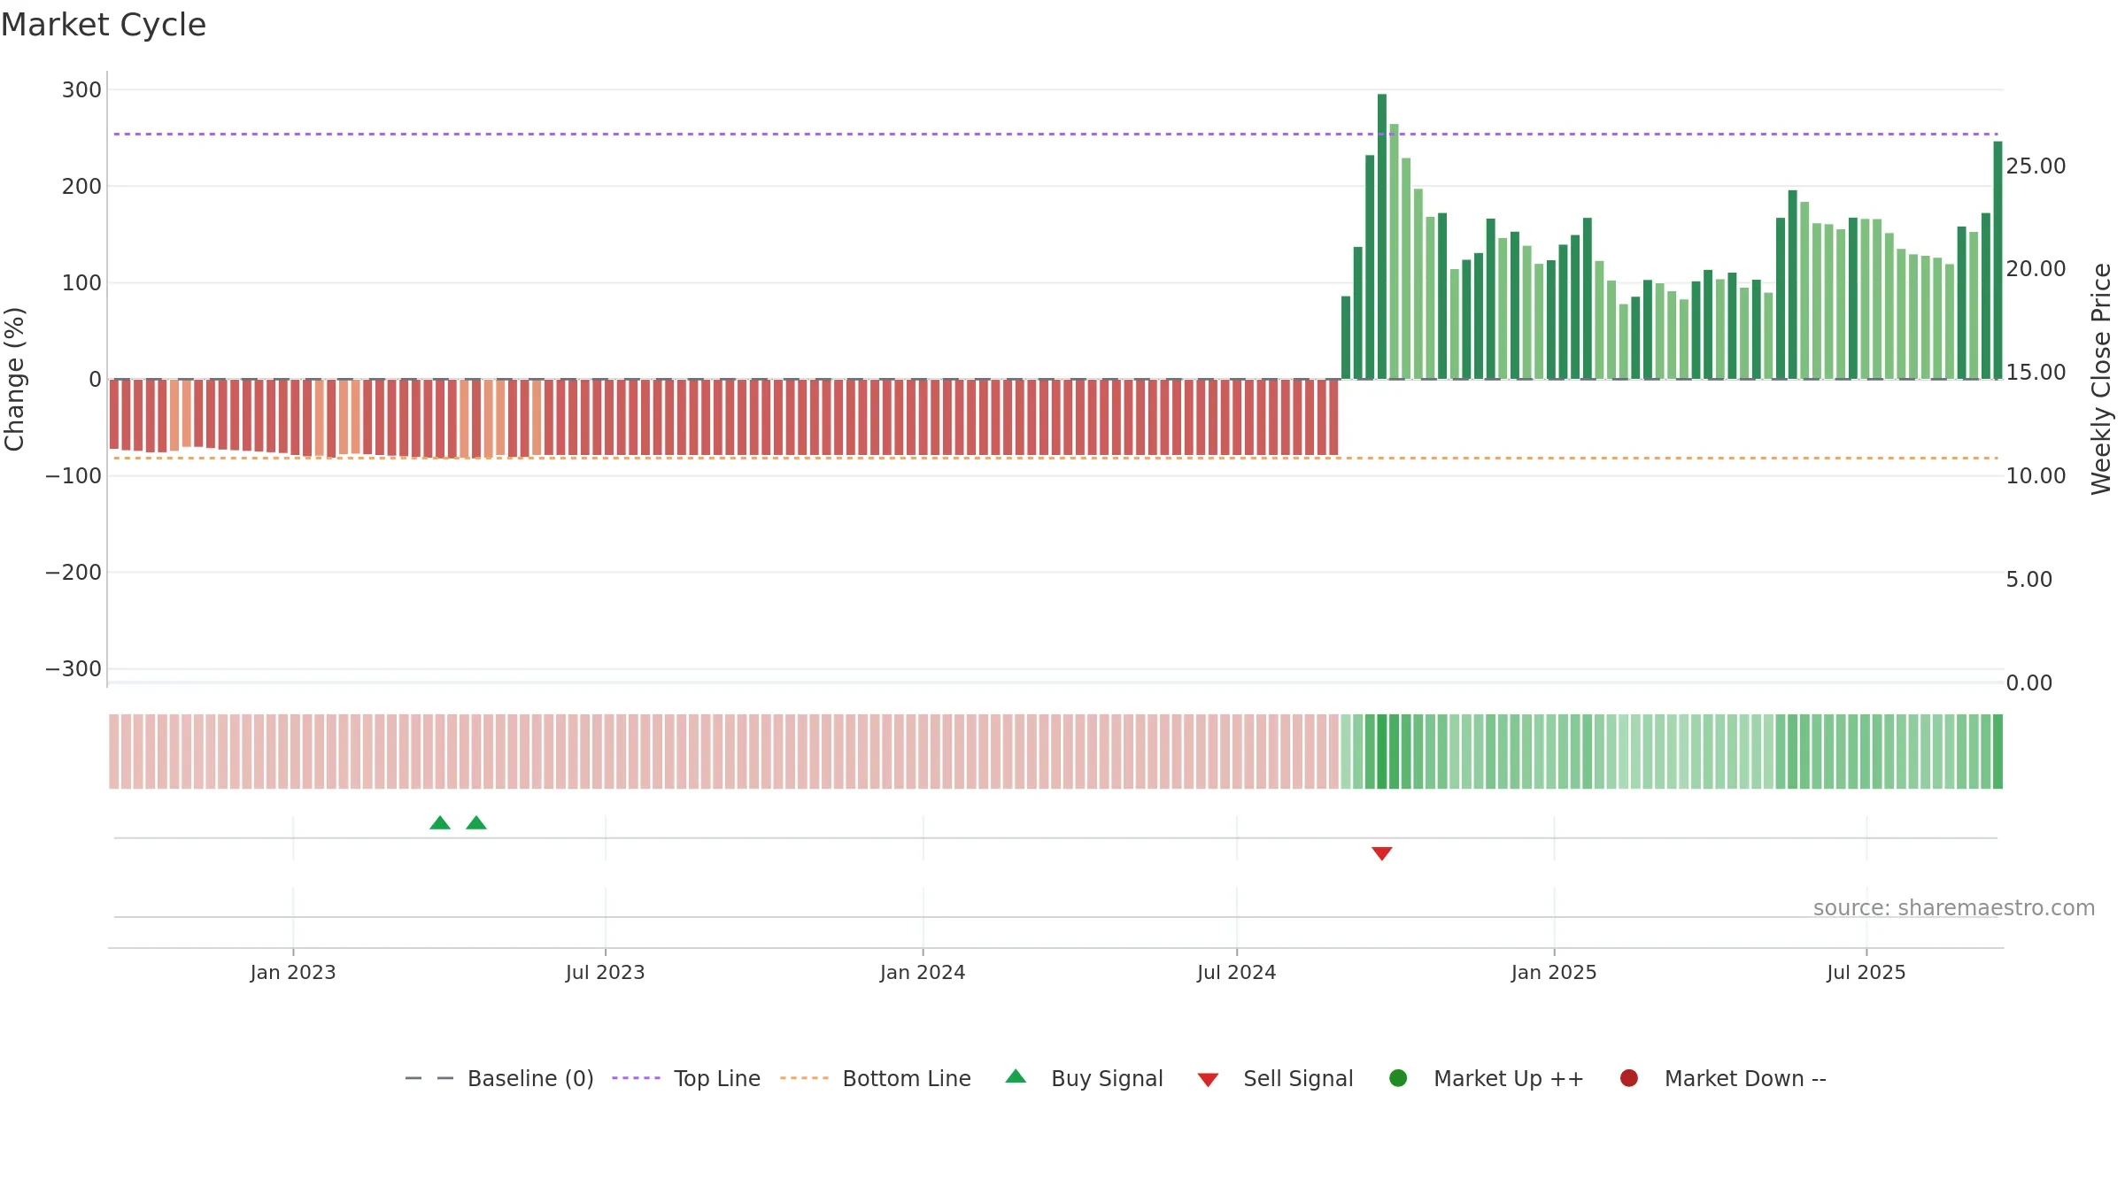The width and height of the screenshot is (2125, 1195).
Task: Toggle the Top Line legend entry
Action: [x=686, y=1078]
